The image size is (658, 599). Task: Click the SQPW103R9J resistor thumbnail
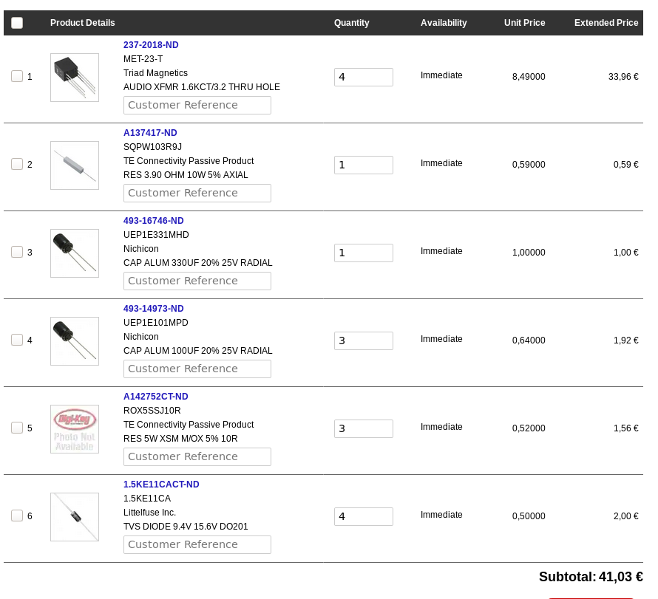pyautogui.click(x=75, y=165)
